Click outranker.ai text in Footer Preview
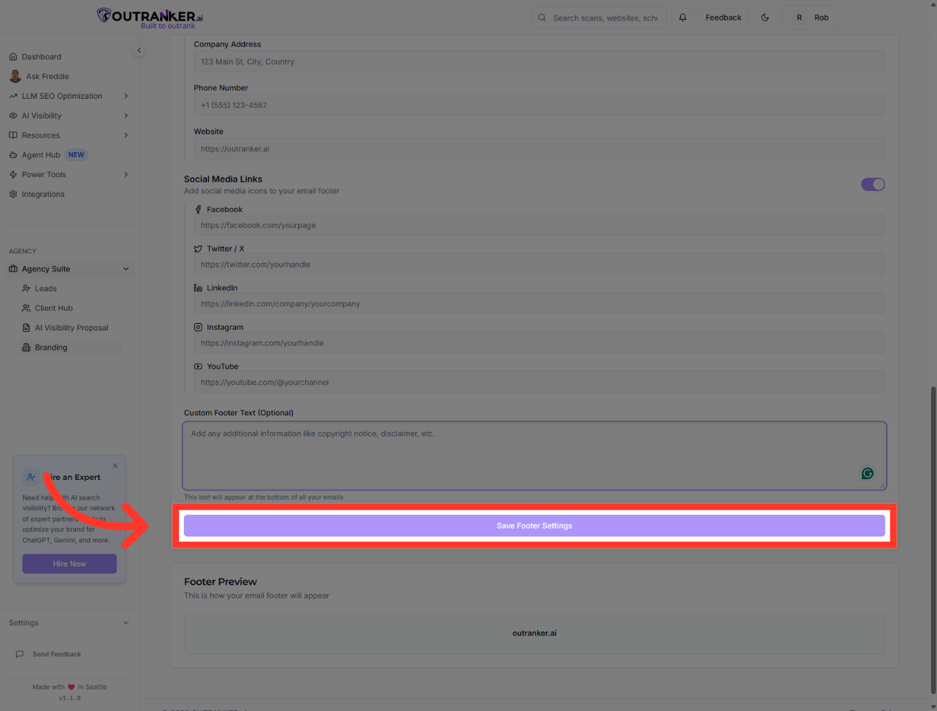 click(534, 633)
